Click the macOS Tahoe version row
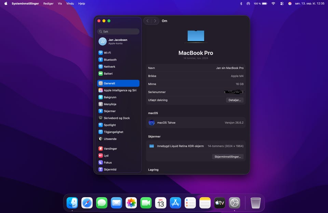This screenshot has height=213, width=328. (195, 123)
